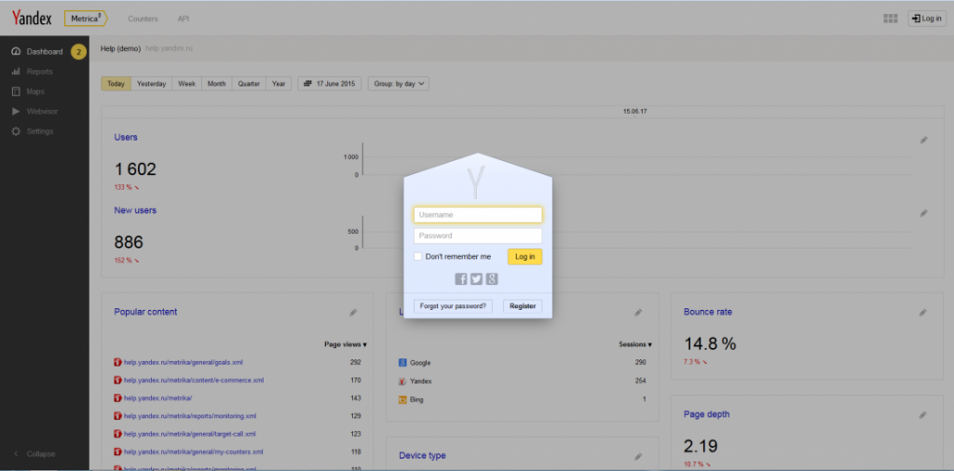
Task: Open the help.yandex.ru/metrika/general/my-counters.xml link
Action: (x=194, y=452)
